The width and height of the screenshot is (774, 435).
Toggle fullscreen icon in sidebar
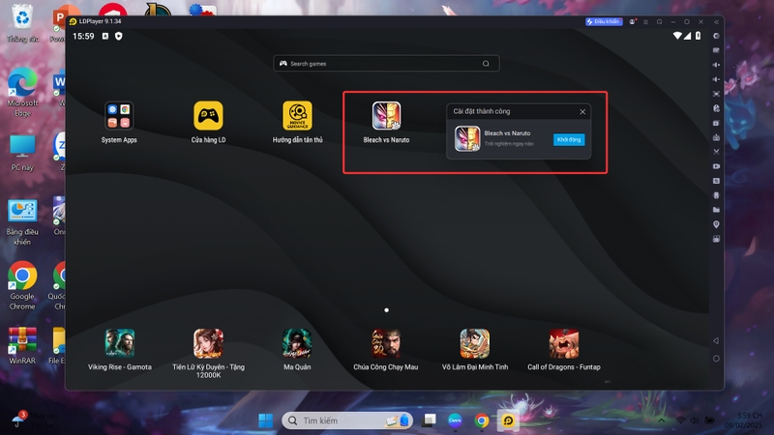point(716,94)
